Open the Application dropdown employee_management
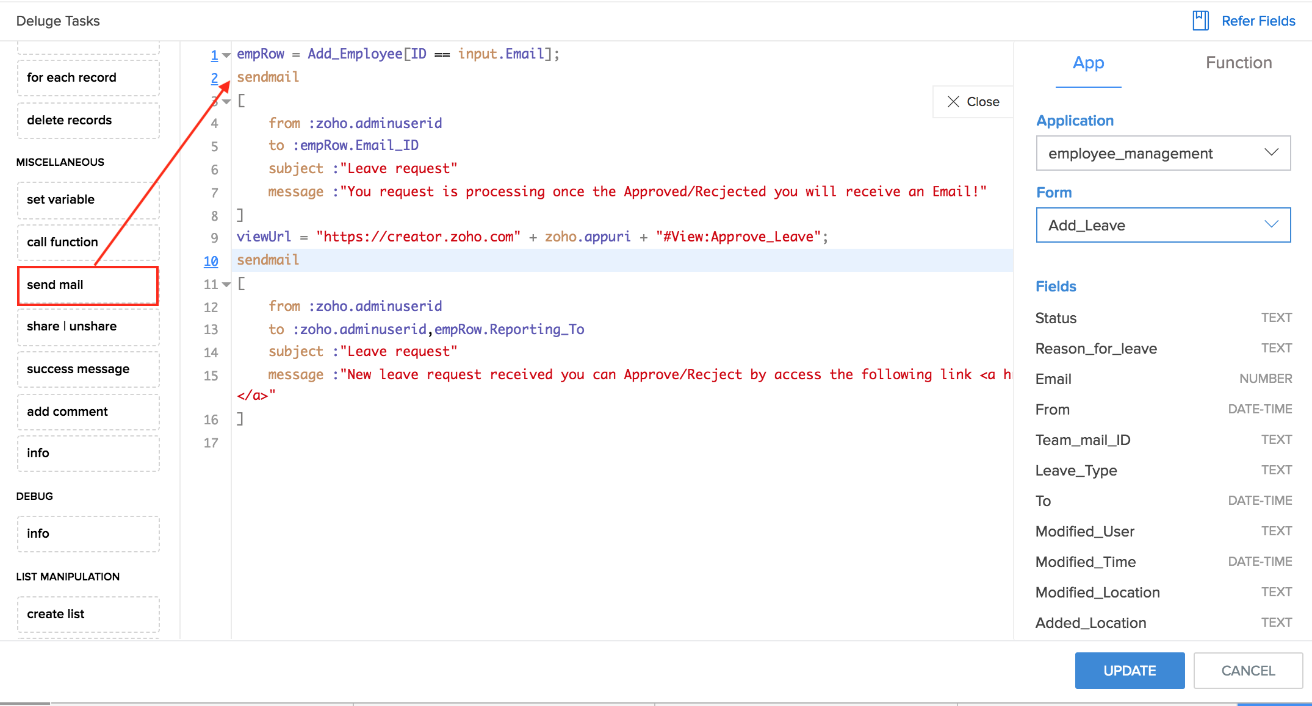This screenshot has width=1312, height=706. pos(1162,153)
